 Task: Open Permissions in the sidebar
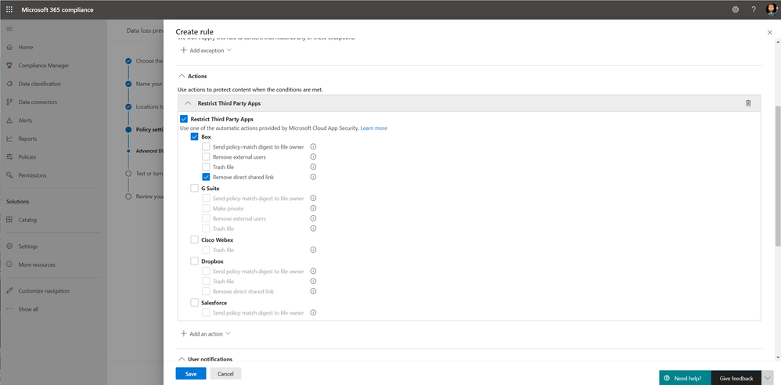(x=32, y=175)
